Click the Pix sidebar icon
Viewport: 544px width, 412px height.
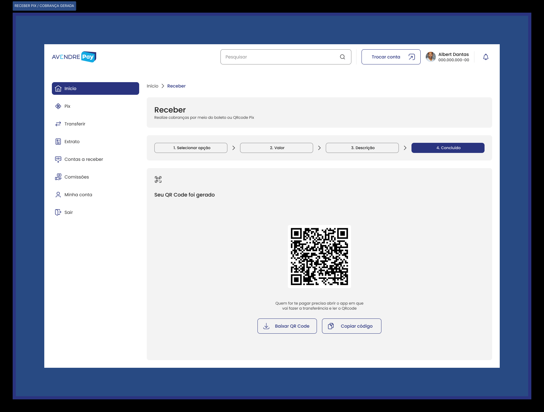tap(58, 106)
